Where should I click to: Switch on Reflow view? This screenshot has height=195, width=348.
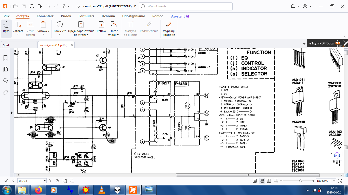(101, 27)
